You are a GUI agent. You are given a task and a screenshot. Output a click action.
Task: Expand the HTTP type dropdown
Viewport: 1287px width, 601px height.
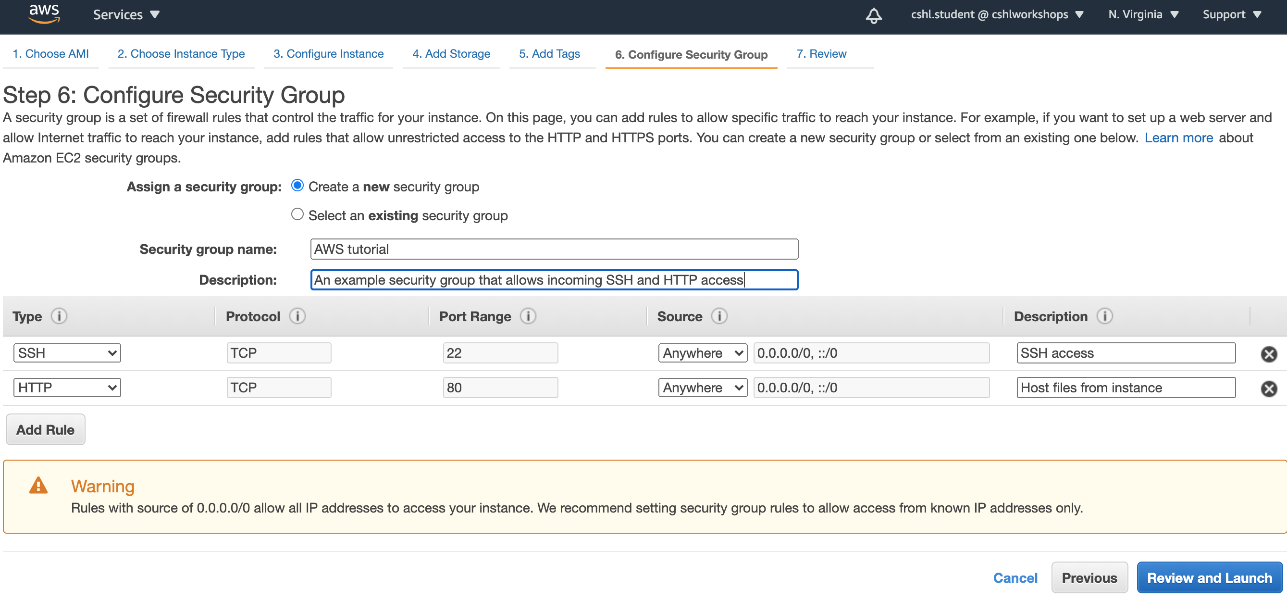coord(66,388)
